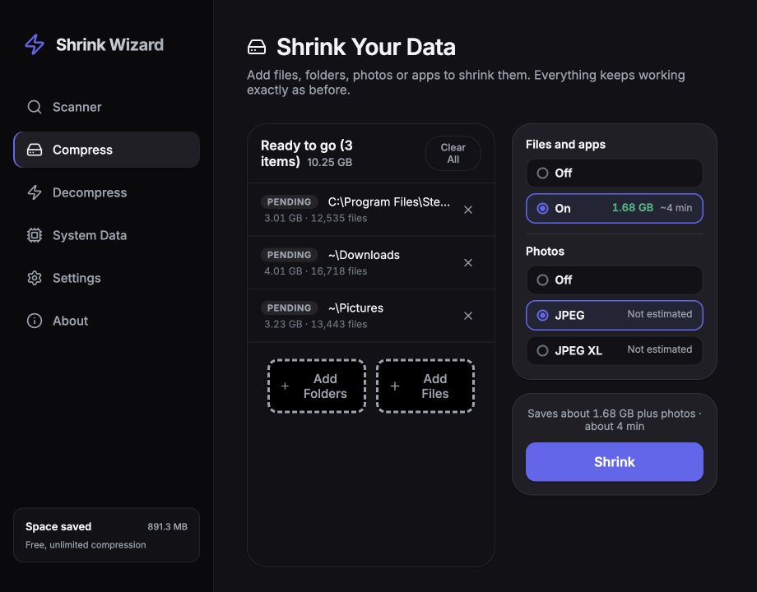
Task: Click the Add Folders button
Action: 317,386
